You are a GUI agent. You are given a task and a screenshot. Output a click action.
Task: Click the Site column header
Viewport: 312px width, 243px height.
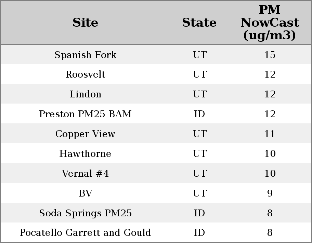click(x=85, y=23)
